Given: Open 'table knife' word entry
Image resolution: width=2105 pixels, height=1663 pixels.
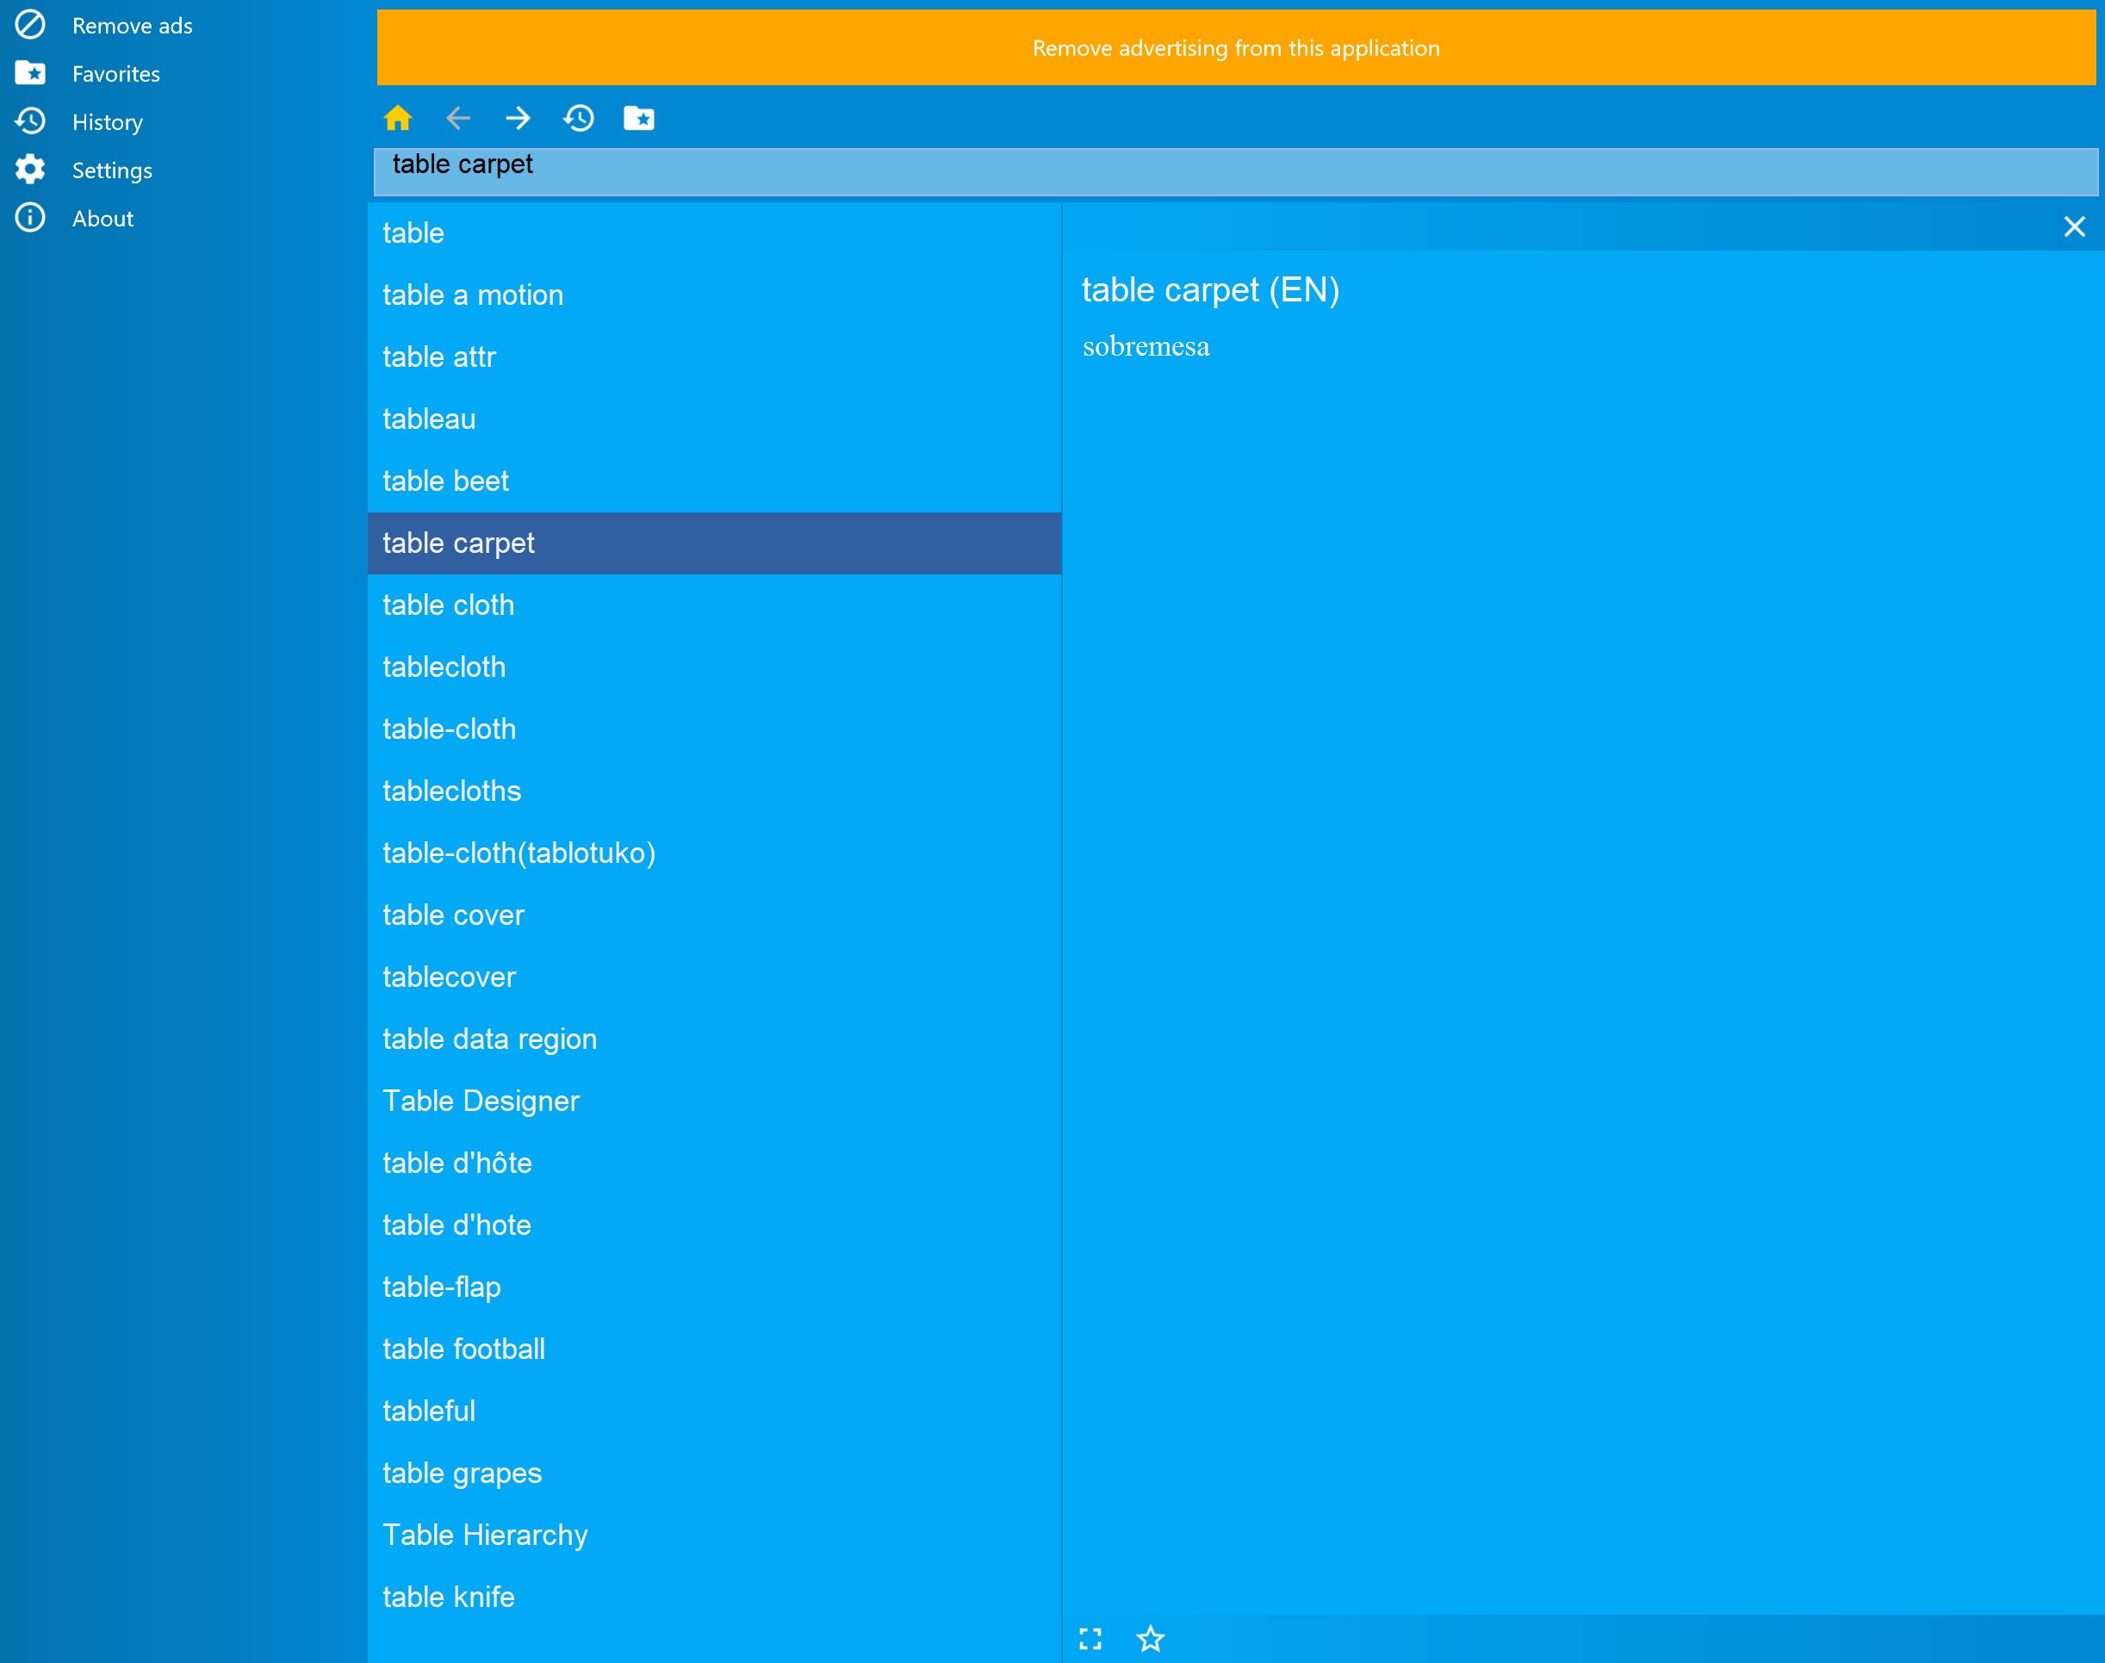Looking at the screenshot, I should 448,1597.
